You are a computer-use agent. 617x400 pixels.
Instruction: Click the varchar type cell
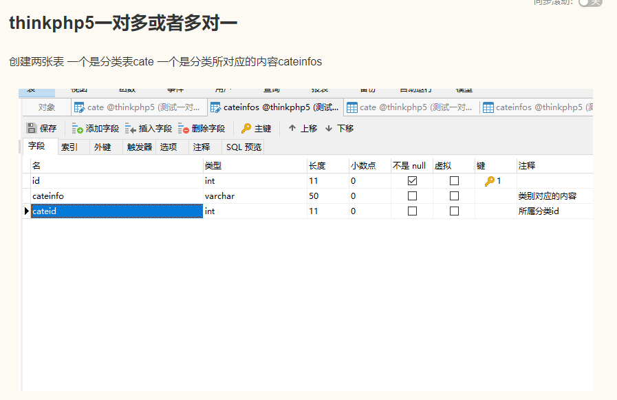click(x=255, y=196)
